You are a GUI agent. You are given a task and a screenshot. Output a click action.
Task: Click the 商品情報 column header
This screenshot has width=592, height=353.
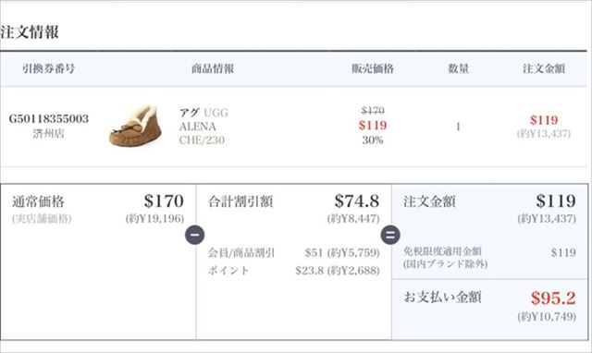pyautogui.click(x=213, y=68)
